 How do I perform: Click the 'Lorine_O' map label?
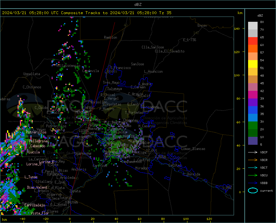click(34, 164)
